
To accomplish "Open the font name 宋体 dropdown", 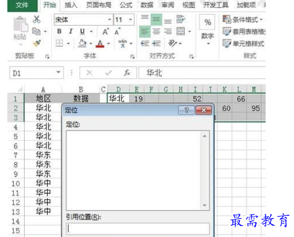I will point(109,19).
